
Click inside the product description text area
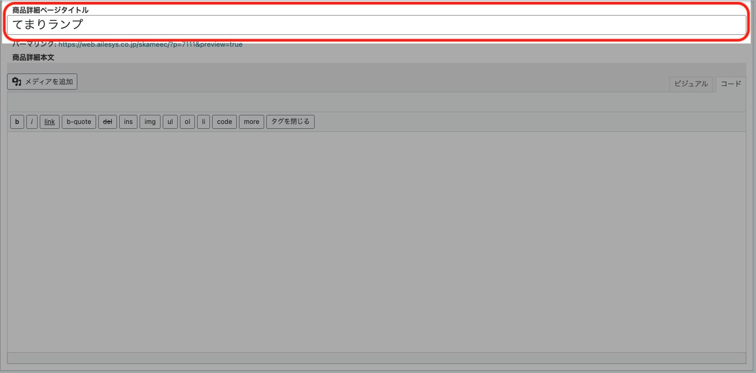pyautogui.click(x=376, y=242)
